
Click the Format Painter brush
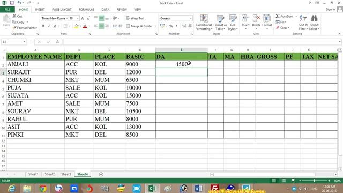click(x=25, y=28)
